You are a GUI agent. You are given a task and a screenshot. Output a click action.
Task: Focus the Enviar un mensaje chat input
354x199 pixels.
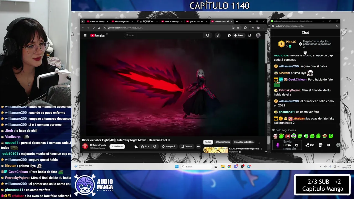click(x=288, y=145)
